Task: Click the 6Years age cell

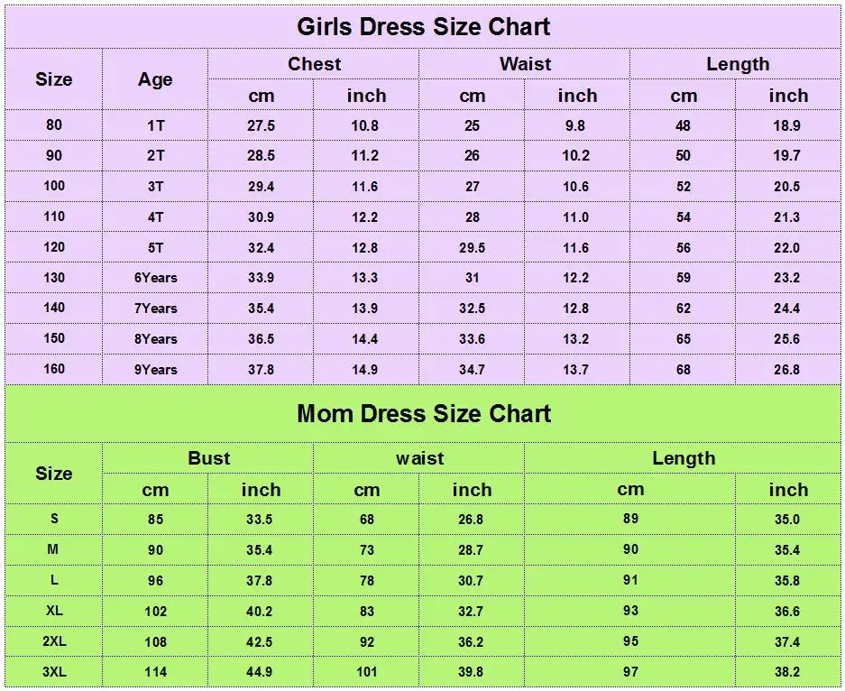Action: [x=156, y=278]
